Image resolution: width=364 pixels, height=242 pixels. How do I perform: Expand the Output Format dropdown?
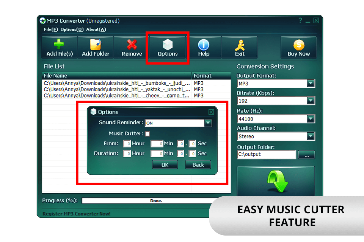click(311, 83)
